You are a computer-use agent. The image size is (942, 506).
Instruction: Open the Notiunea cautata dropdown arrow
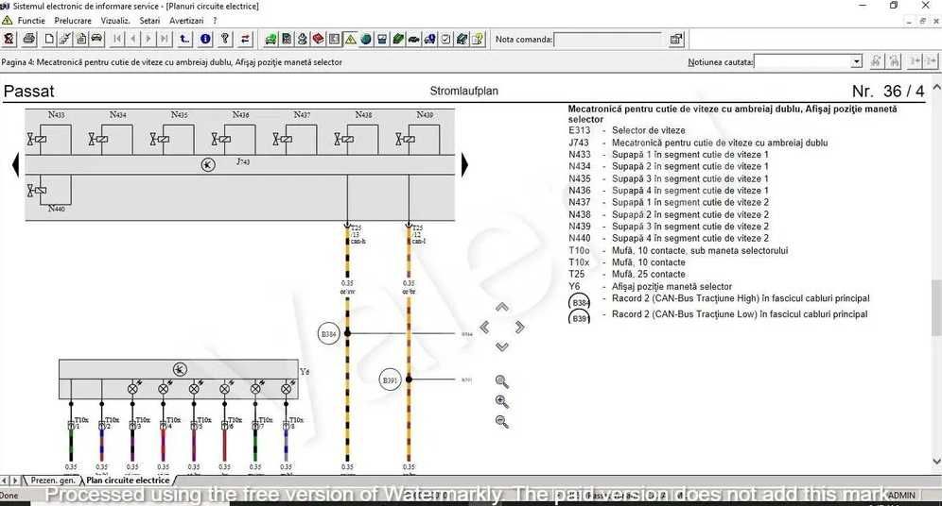(x=857, y=61)
